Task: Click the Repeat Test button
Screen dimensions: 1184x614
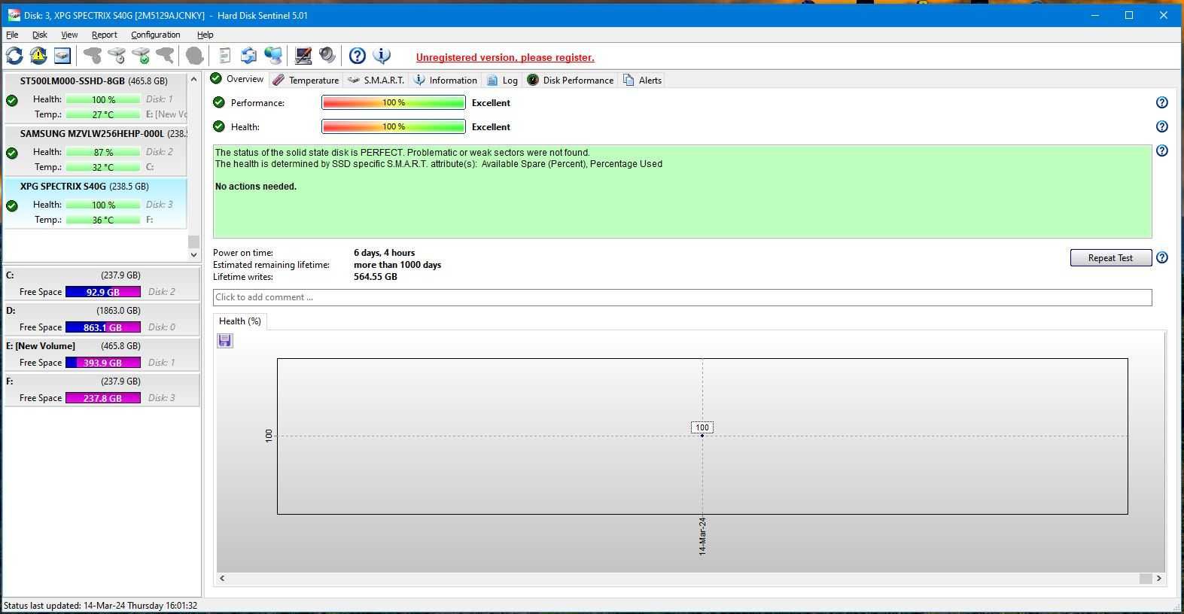Action: 1111,257
